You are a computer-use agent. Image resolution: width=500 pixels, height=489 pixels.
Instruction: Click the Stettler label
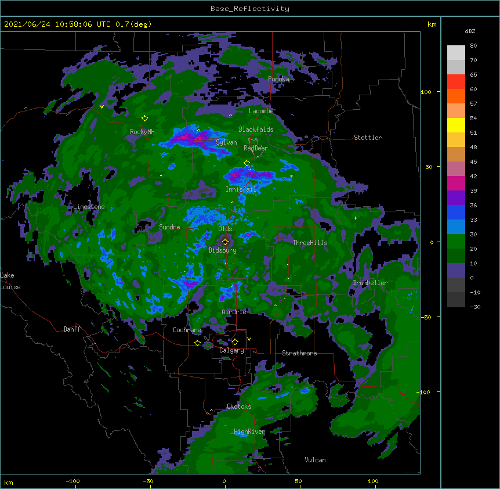coord(368,138)
